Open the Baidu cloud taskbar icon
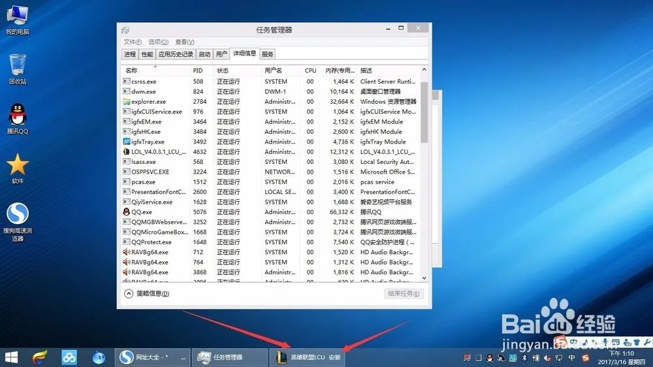The width and height of the screenshot is (653, 367). point(69,357)
